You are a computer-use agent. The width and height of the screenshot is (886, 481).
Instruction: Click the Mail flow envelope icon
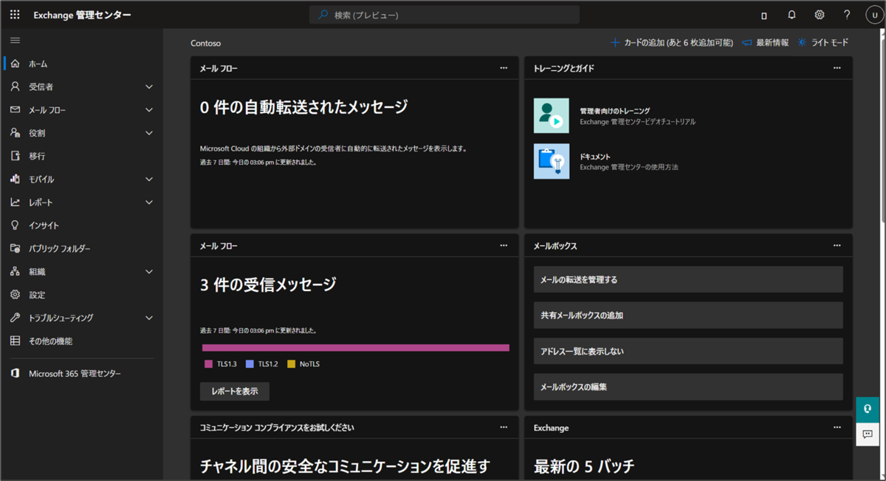pyautogui.click(x=15, y=109)
